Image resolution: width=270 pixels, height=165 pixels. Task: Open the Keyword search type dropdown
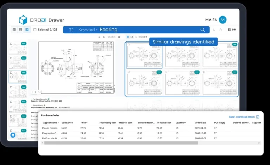pos(88,30)
